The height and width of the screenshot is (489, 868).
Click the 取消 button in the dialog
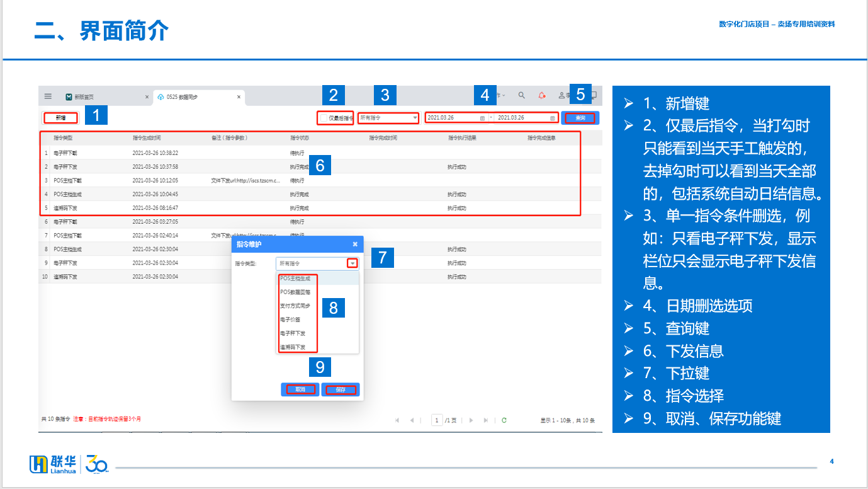[x=300, y=389]
